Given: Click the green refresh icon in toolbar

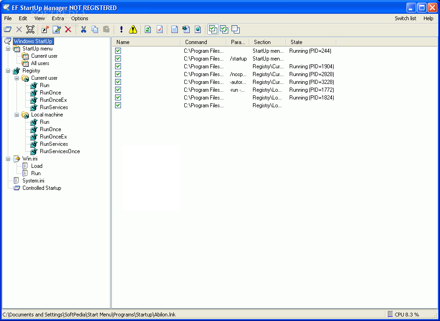Looking at the screenshot, I should click(148, 29).
